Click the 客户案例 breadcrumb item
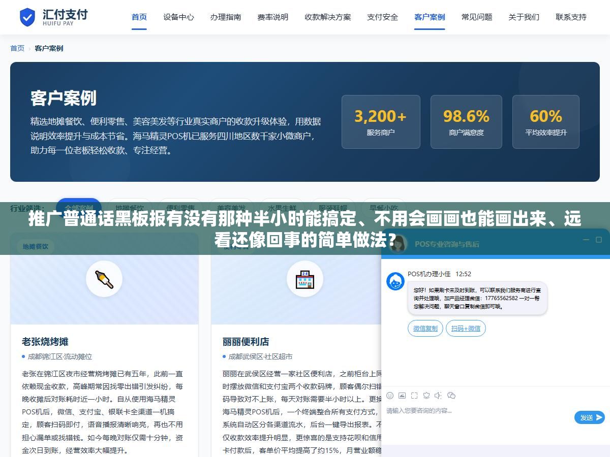Viewport: 610px width, 457px height. pos(49,48)
